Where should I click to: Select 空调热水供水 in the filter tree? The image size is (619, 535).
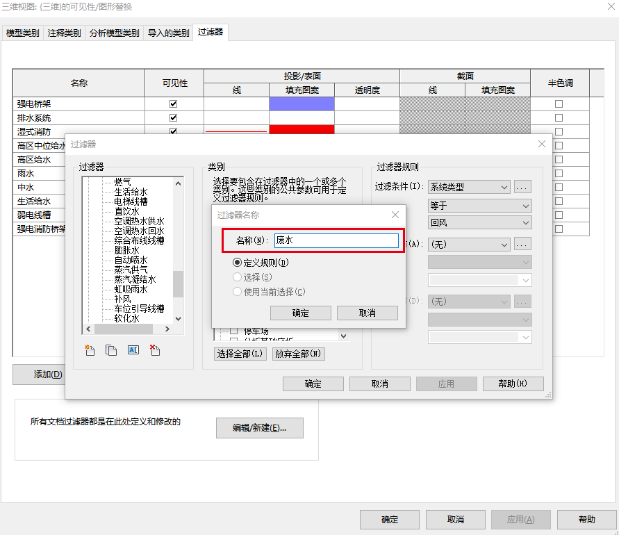[139, 222]
